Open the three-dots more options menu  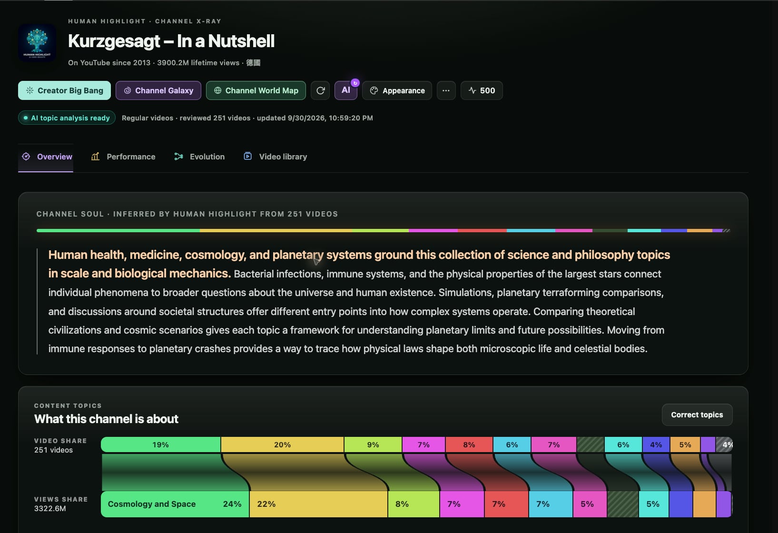click(446, 90)
